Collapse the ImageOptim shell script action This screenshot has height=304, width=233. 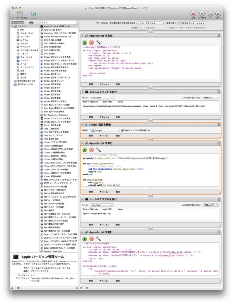tap(83, 199)
